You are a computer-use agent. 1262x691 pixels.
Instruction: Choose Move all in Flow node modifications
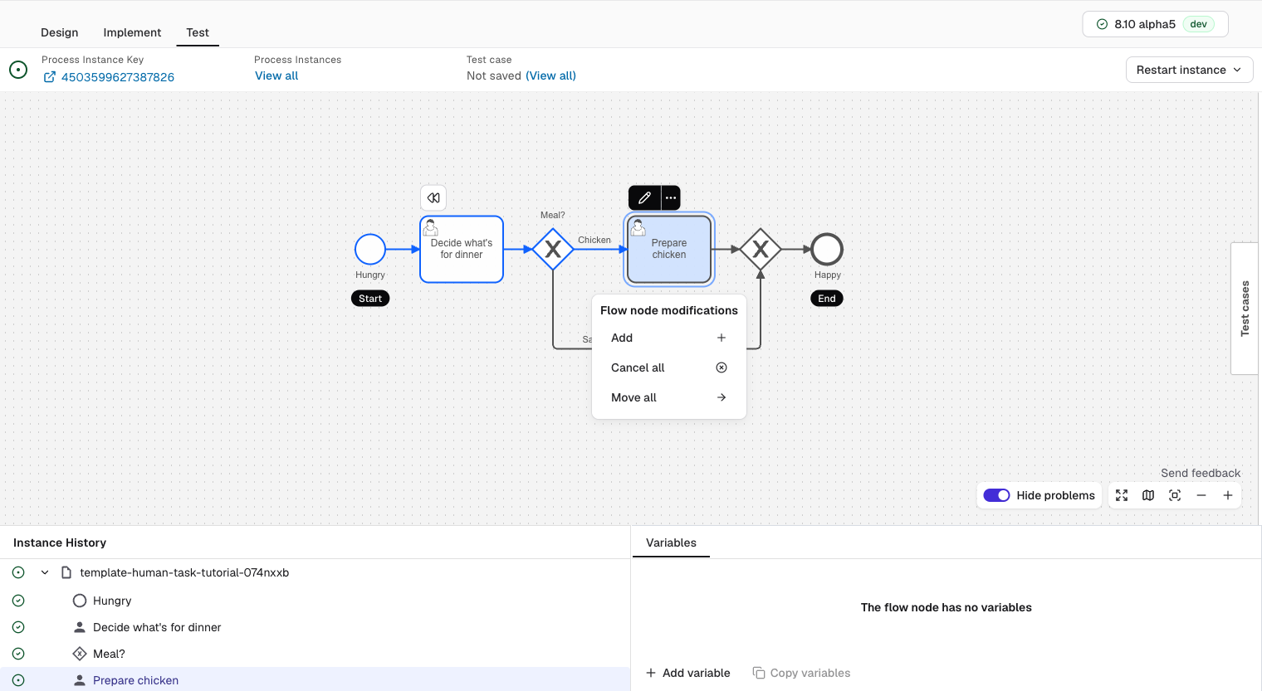pyautogui.click(x=669, y=397)
